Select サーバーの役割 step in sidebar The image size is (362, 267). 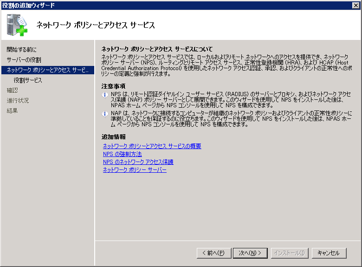click(x=24, y=60)
